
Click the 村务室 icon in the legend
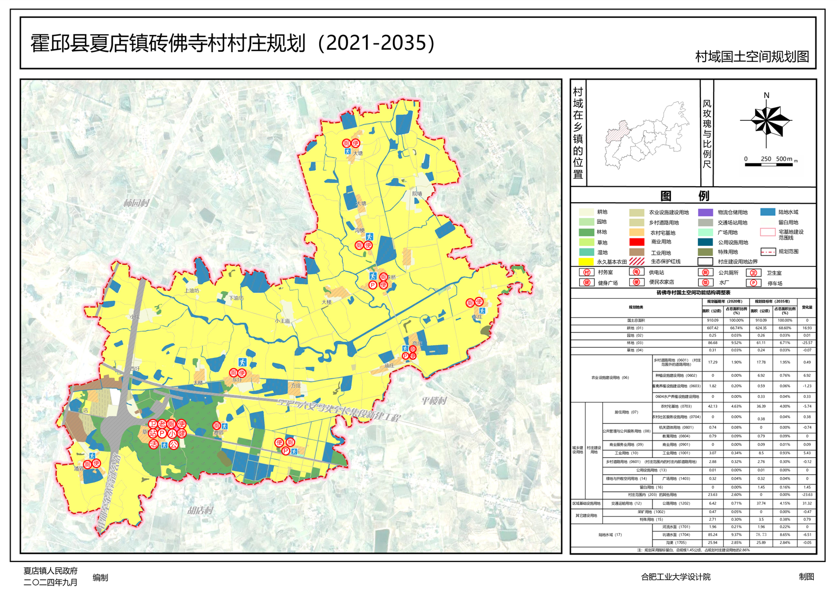(585, 272)
